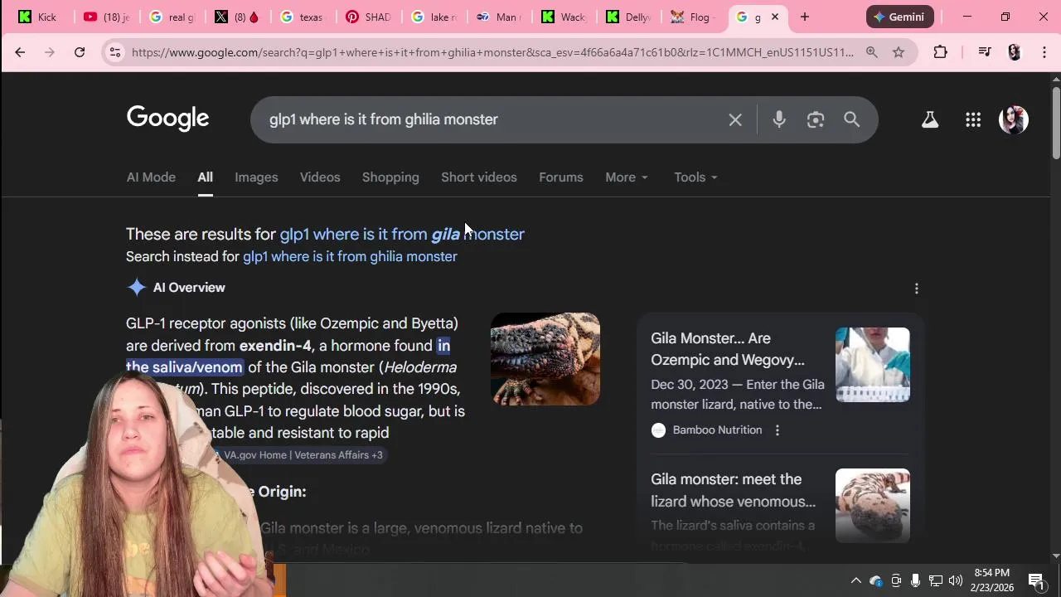Open 'Gila Monster... Are Ozempic and Wegovy' result
1061x597 pixels.
tap(728, 349)
